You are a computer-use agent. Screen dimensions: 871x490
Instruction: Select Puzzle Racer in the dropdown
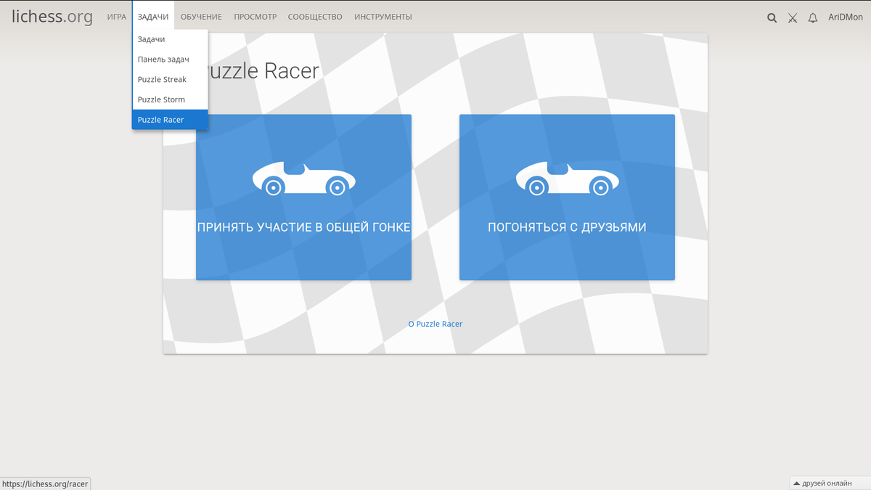(x=170, y=120)
